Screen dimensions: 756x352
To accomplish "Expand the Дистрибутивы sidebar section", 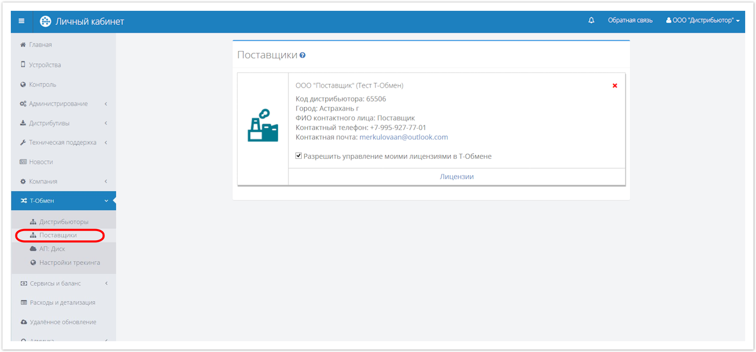I will pos(49,123).
